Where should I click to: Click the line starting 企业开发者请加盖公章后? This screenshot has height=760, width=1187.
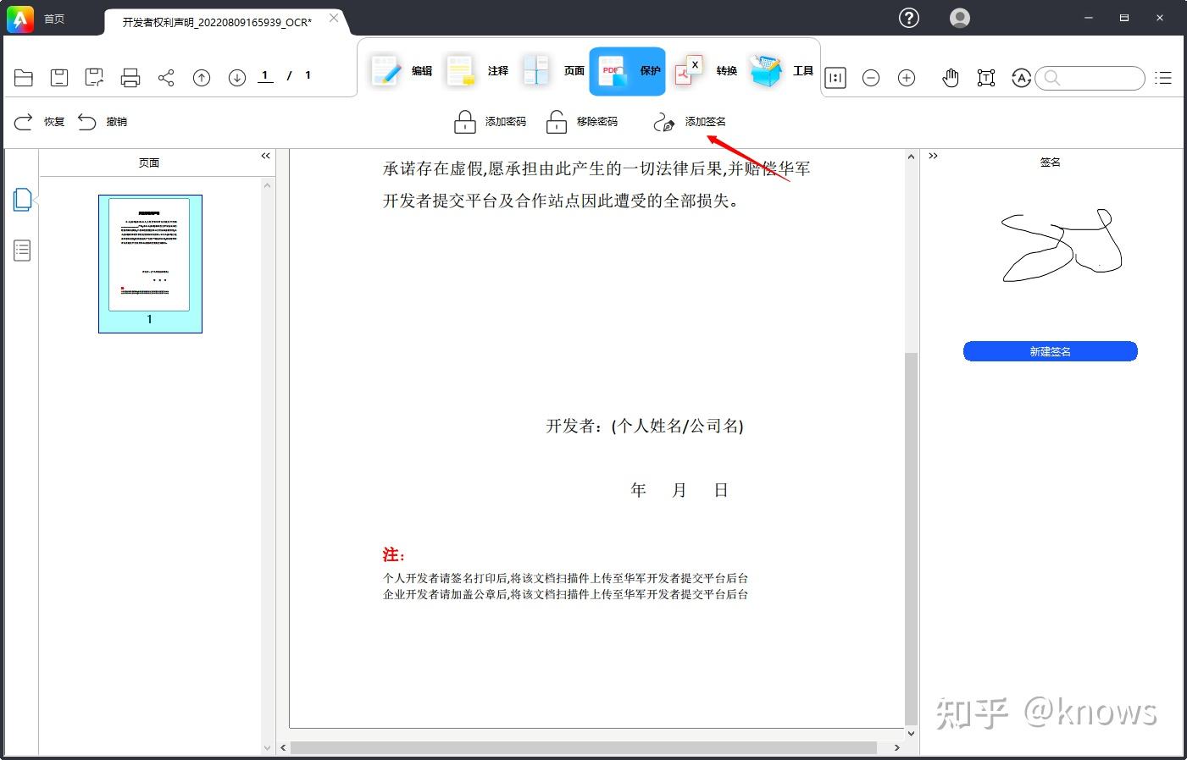(x=565, y=594)
